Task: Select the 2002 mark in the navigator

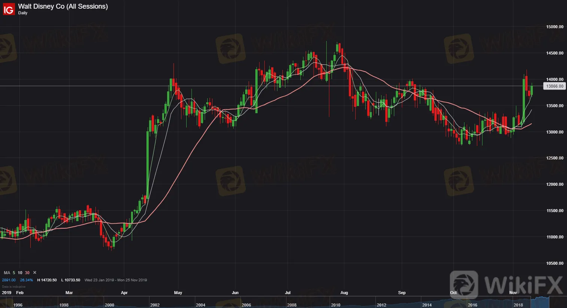Action: pyautogui.click(x=155, y=305)
